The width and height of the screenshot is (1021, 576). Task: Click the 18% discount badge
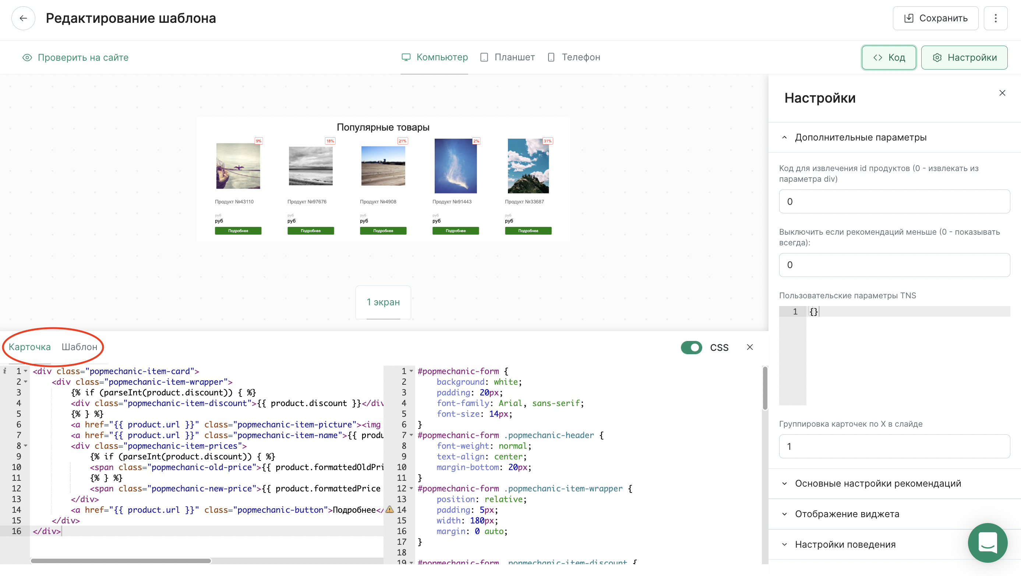pyautogui.click(x=330, y=141)
